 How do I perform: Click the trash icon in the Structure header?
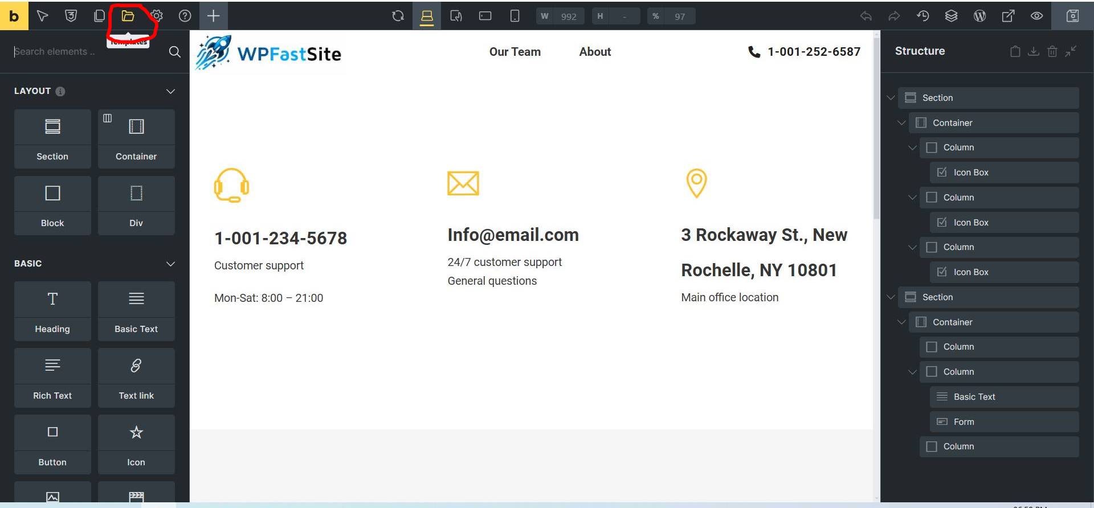(x=1052, y=51)
